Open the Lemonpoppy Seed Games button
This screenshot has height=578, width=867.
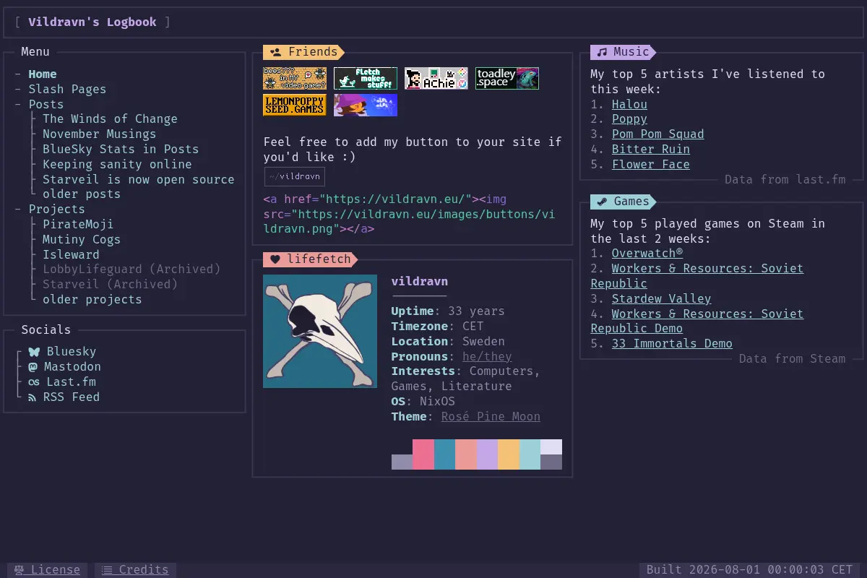point(295,105)
